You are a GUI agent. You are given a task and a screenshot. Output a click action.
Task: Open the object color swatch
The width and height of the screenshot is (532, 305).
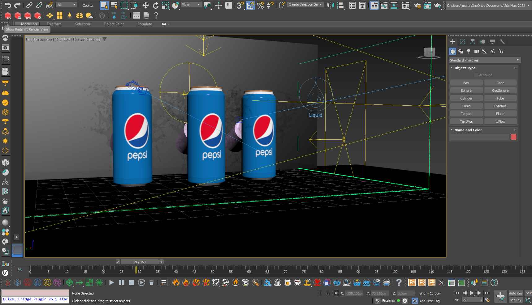tap(514, 137)
